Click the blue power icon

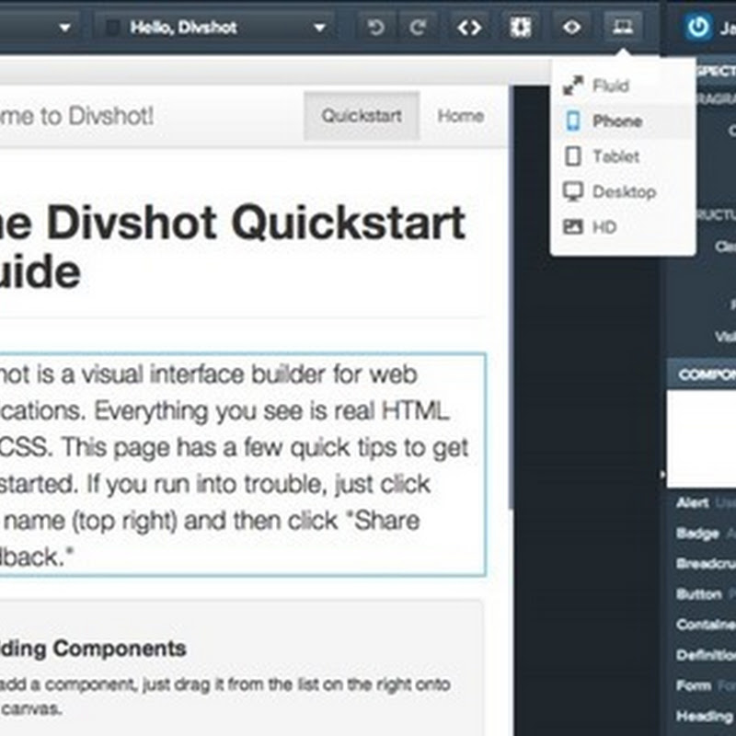pyautogui.click(x=698, y=28)
